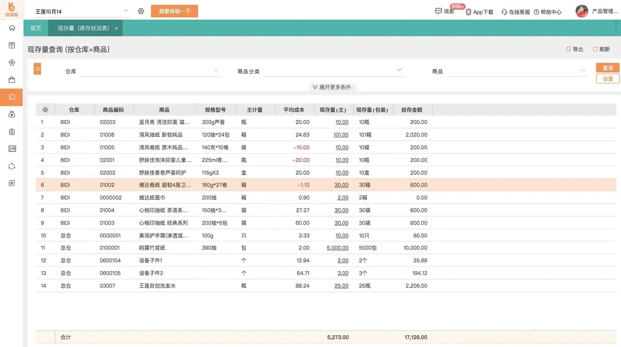Open 消息 message notifications
The width and height of the screenshot is (621, 347).
445,12
